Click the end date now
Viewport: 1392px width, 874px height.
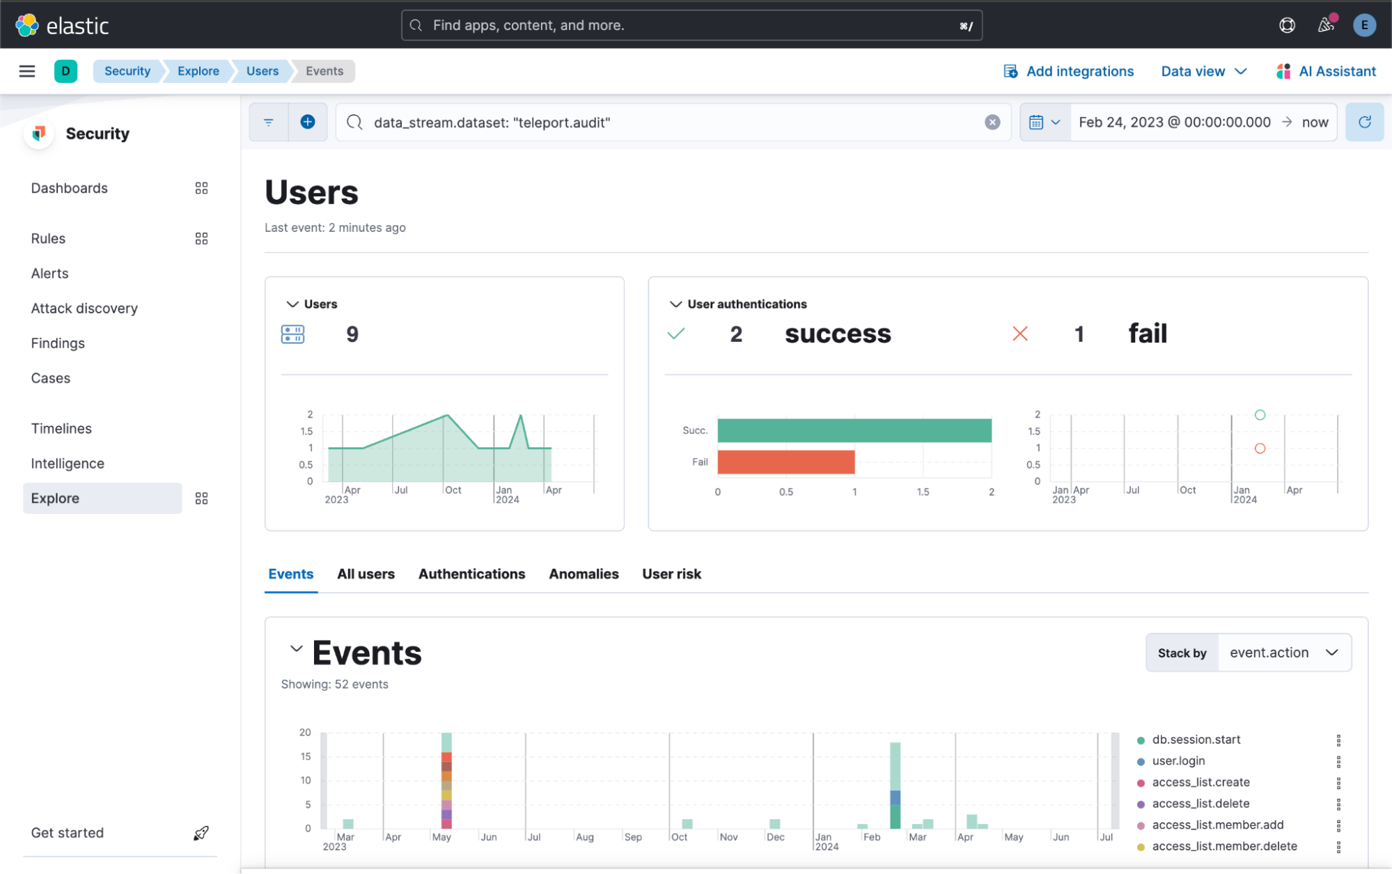[x=1315, y=123]
